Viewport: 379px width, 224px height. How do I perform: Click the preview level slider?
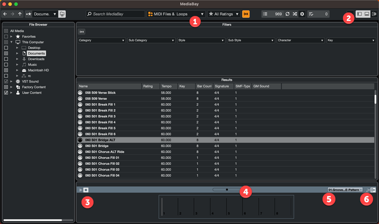click(226, 190)
